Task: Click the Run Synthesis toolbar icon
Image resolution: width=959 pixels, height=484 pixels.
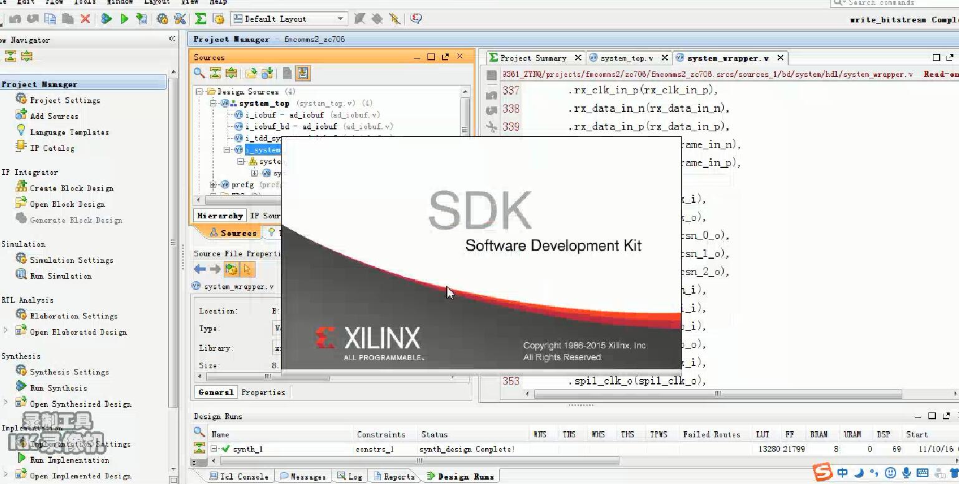Action: click(107, 19)
